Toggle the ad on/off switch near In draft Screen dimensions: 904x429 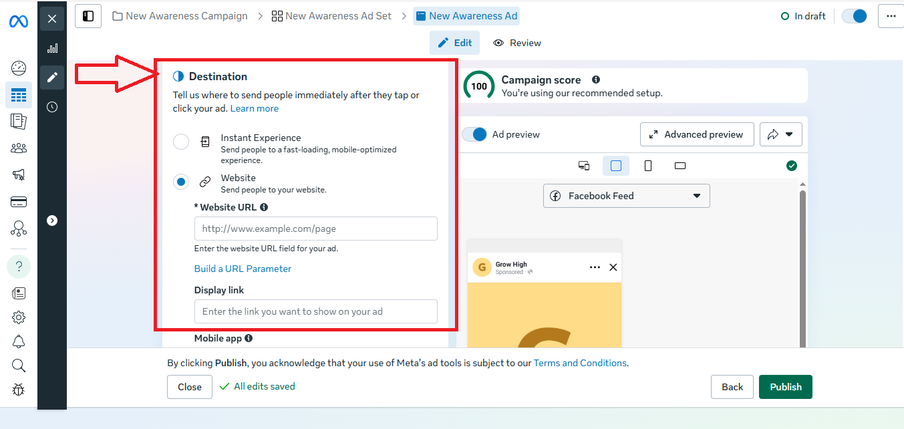[854, 16]
